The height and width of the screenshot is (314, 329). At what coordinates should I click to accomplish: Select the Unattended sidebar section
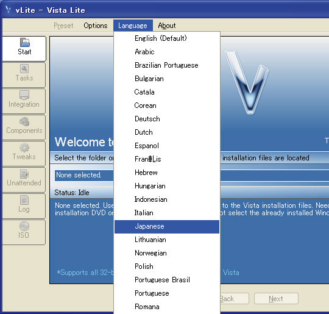(x=24, y=180)
